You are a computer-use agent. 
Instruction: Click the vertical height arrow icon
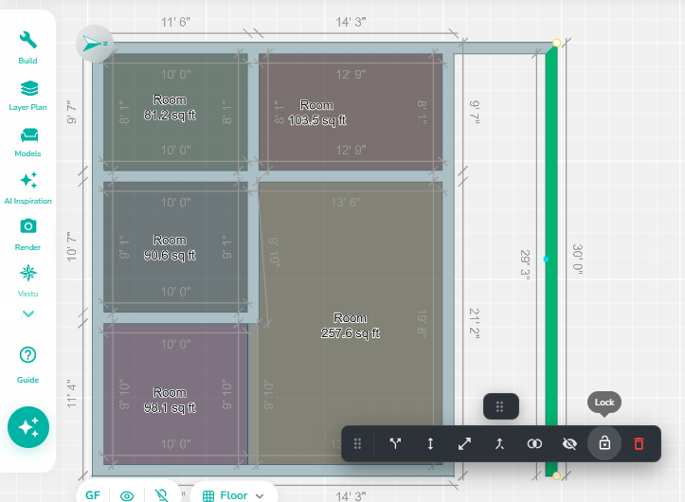pyautogui.click(x=430, y=444)
